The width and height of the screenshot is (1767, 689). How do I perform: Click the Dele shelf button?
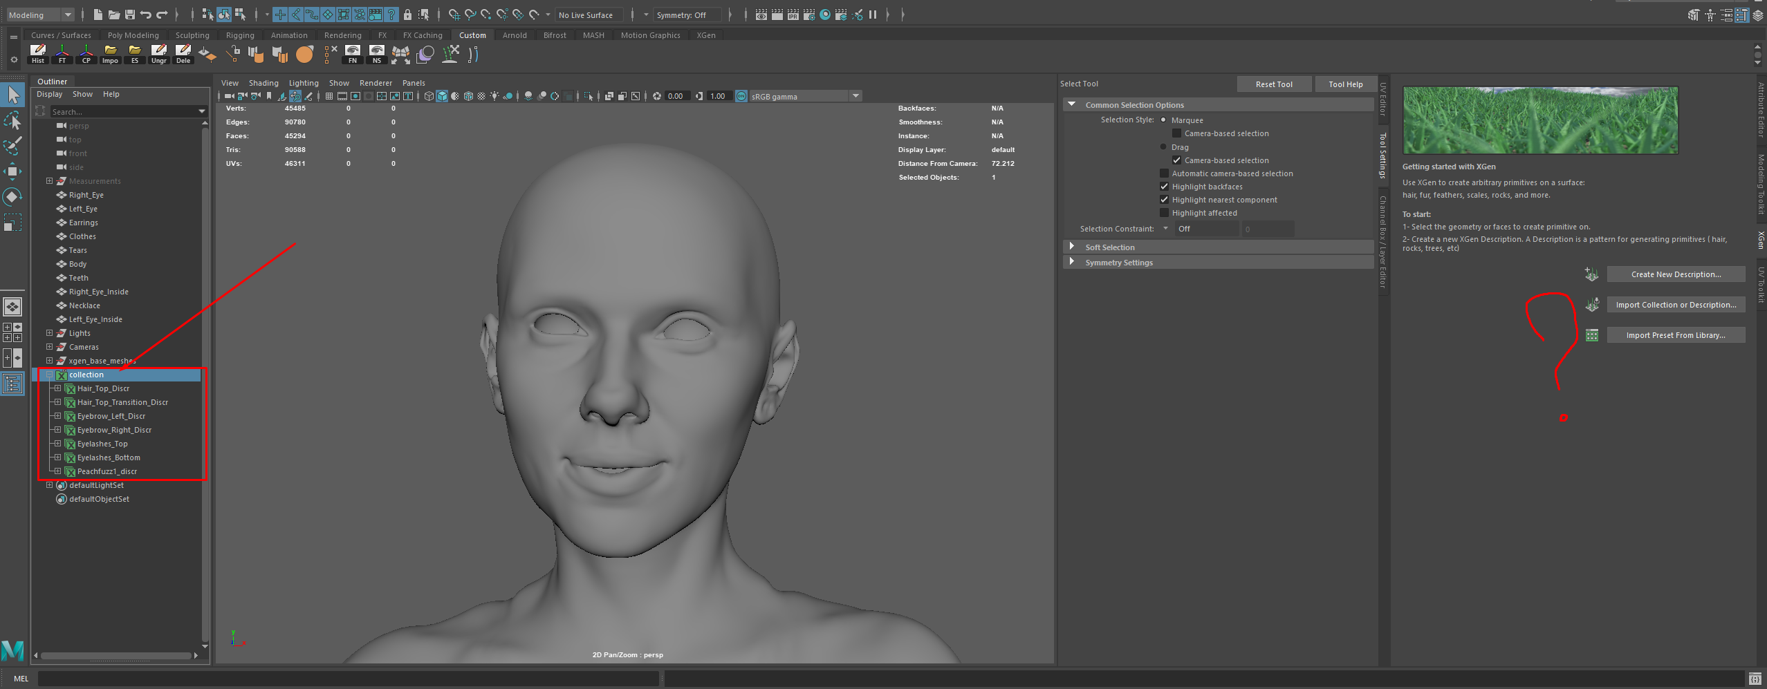[183, 54]
